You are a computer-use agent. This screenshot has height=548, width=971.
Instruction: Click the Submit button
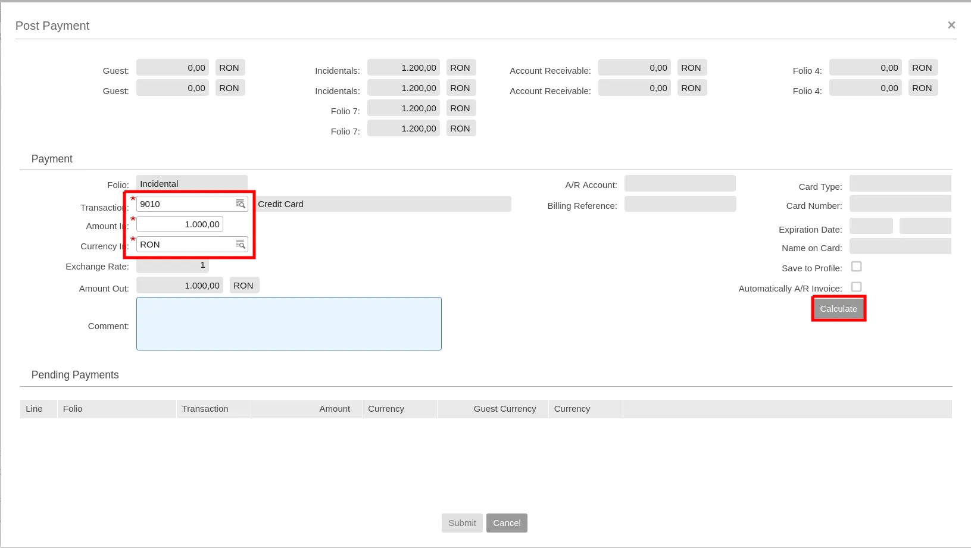coord(462,523)
